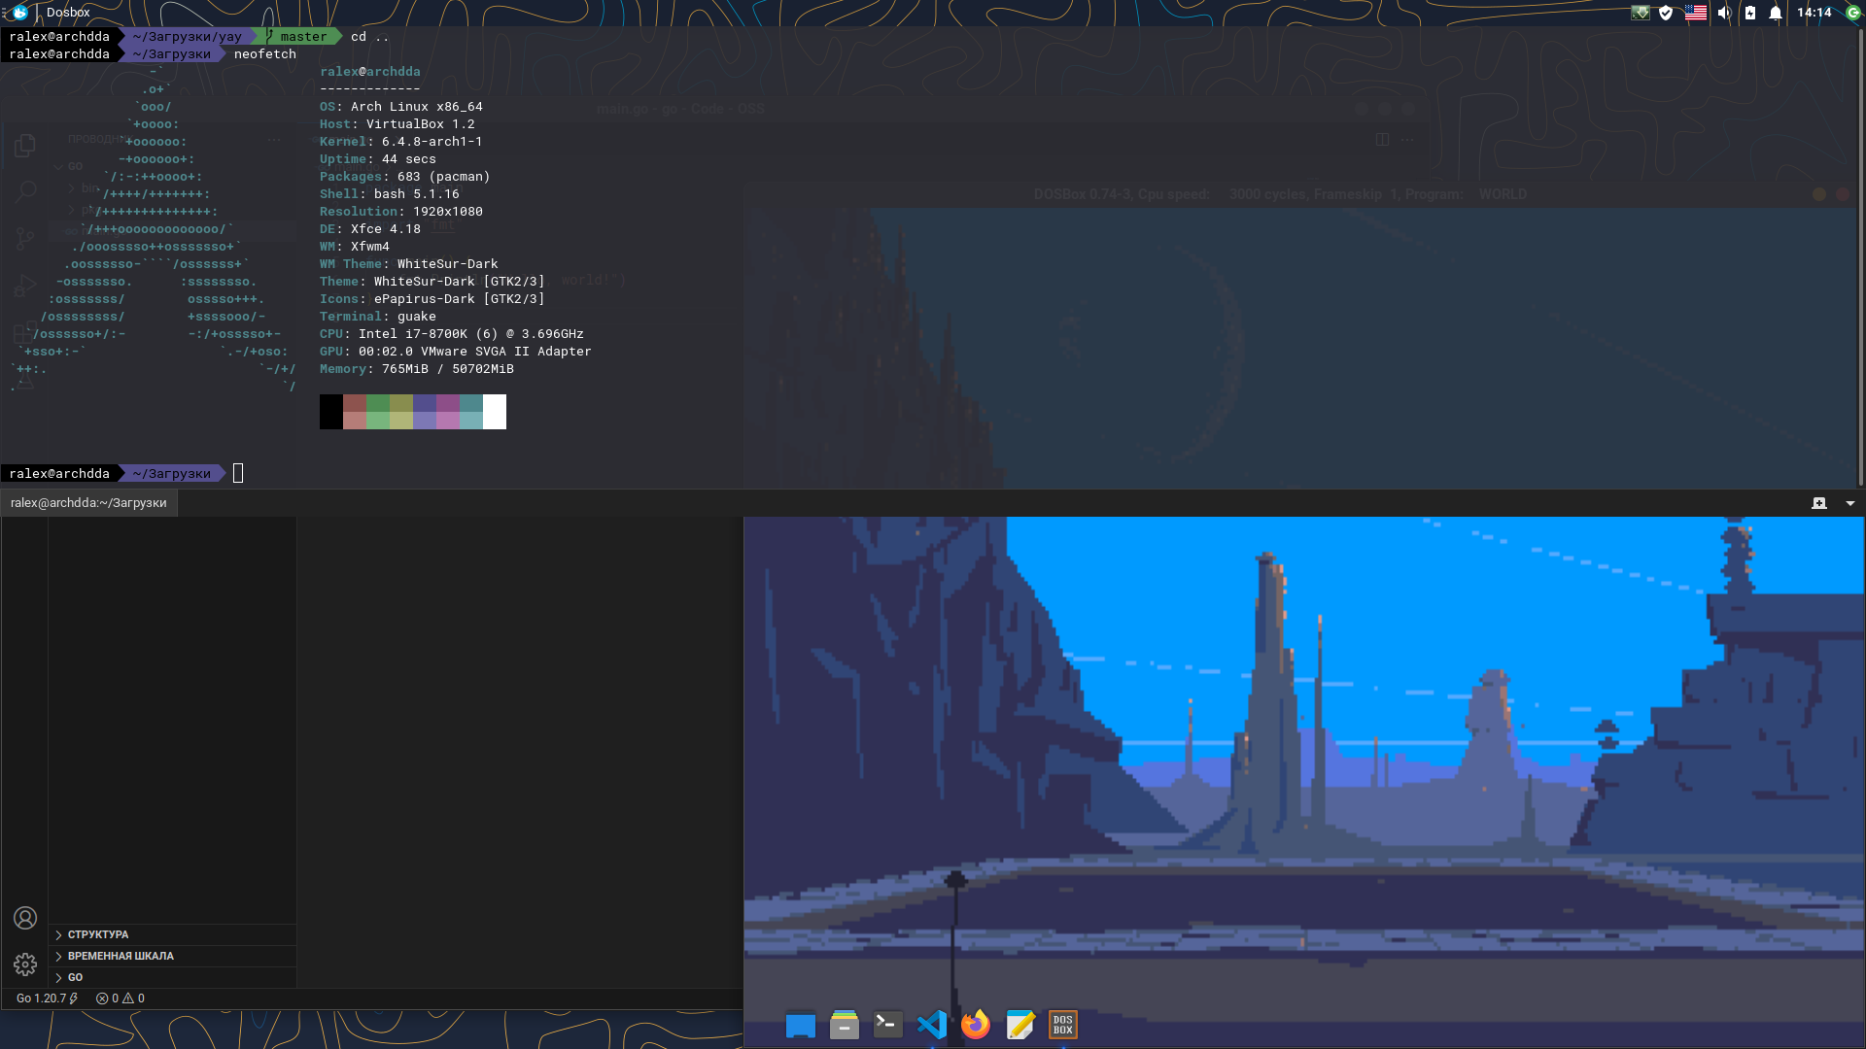
Task: Click the Guake terminal scrollbar
Action: pos(1859,257)
